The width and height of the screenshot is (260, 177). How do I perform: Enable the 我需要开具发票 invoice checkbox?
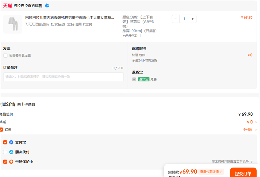click(5, 55)
